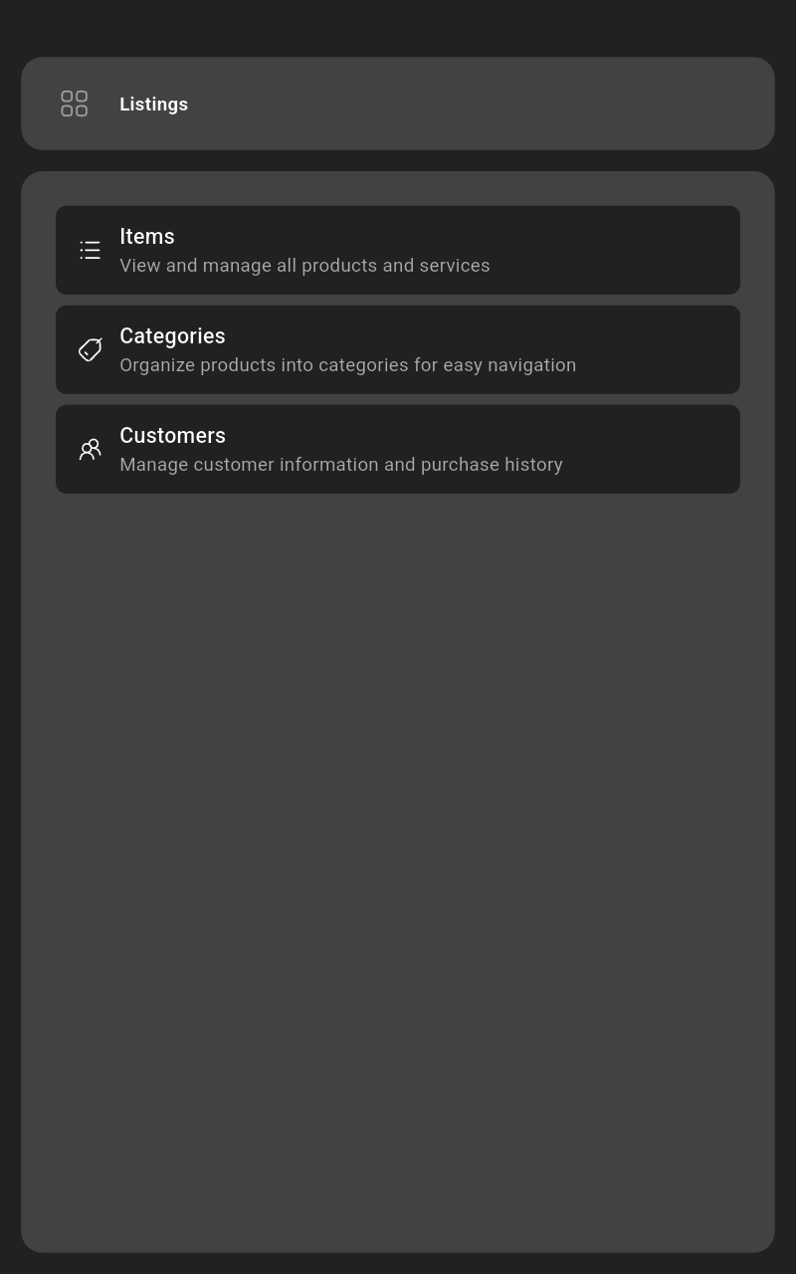The height and width of the screenshot is (1274, 796).
Task: Click the Listings banner at the top
Action: (x=398, y=104)
